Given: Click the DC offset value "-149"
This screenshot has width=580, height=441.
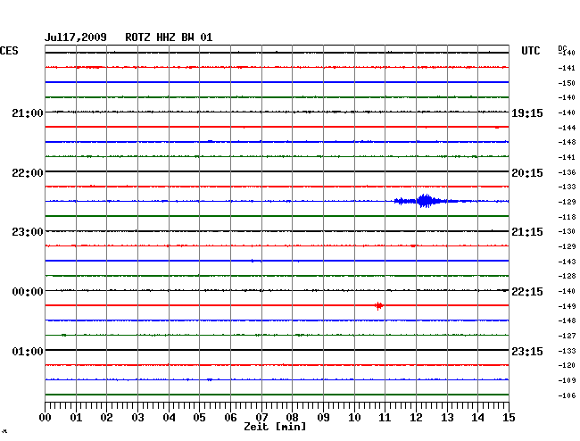Looking at the screenshot, I should [567, 306].
